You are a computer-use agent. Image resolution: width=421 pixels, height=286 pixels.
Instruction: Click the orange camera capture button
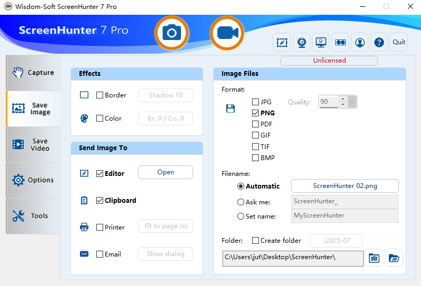[172, 33]
